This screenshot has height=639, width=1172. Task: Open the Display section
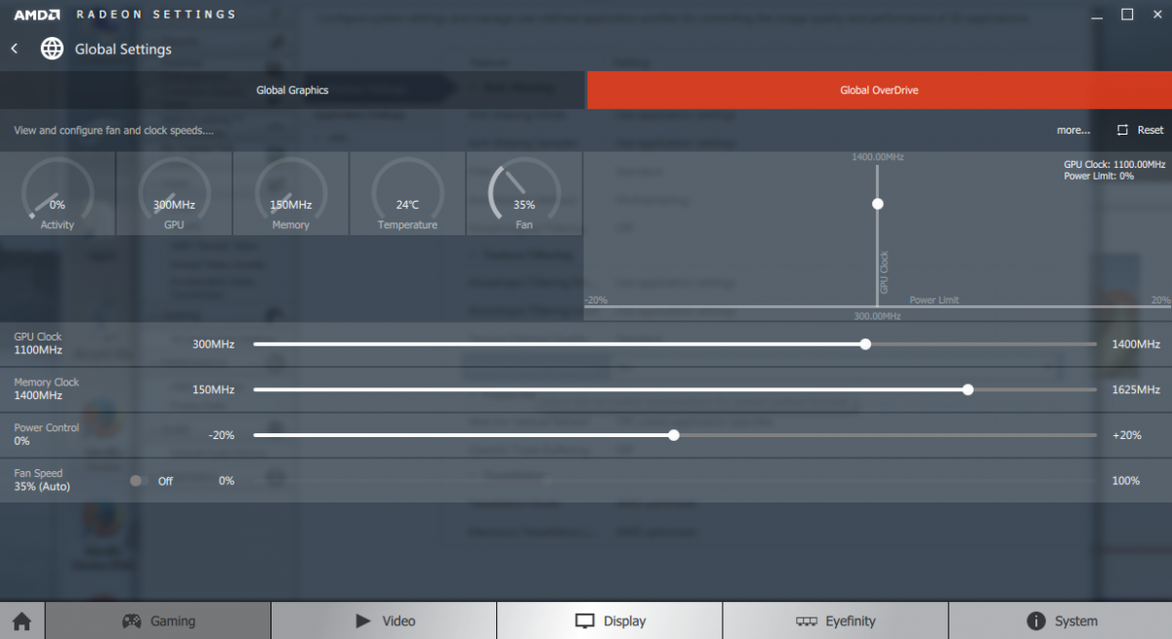pyautogui.click(x=609, y=620)
